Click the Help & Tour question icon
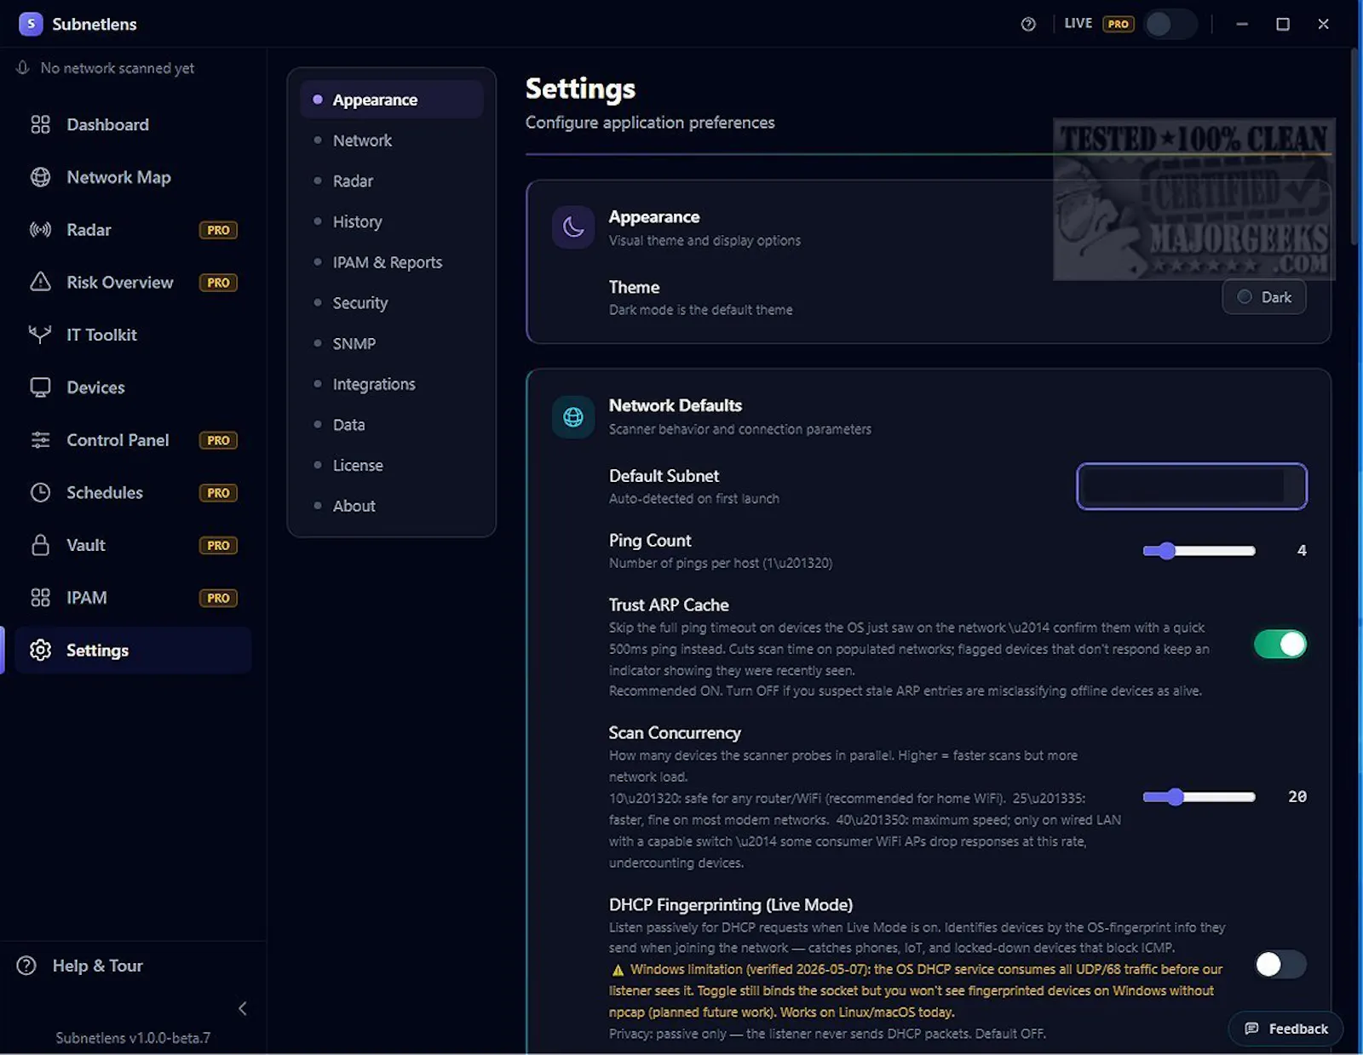 coord(26,966)
